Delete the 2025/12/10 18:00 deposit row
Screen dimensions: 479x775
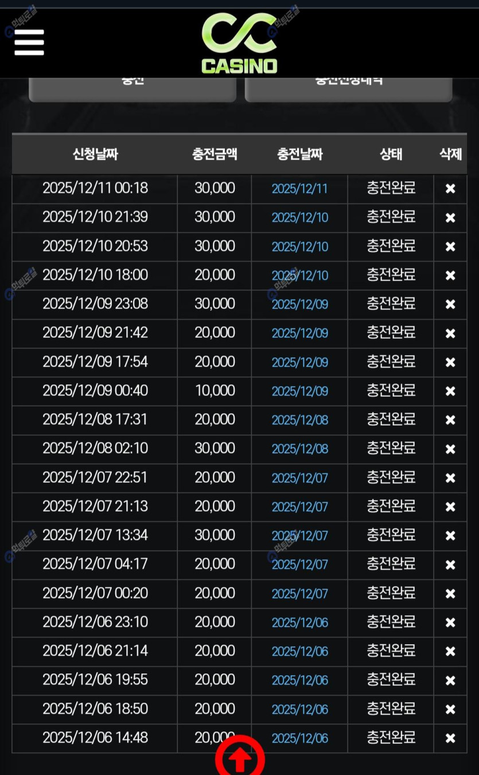pos(450,275)
